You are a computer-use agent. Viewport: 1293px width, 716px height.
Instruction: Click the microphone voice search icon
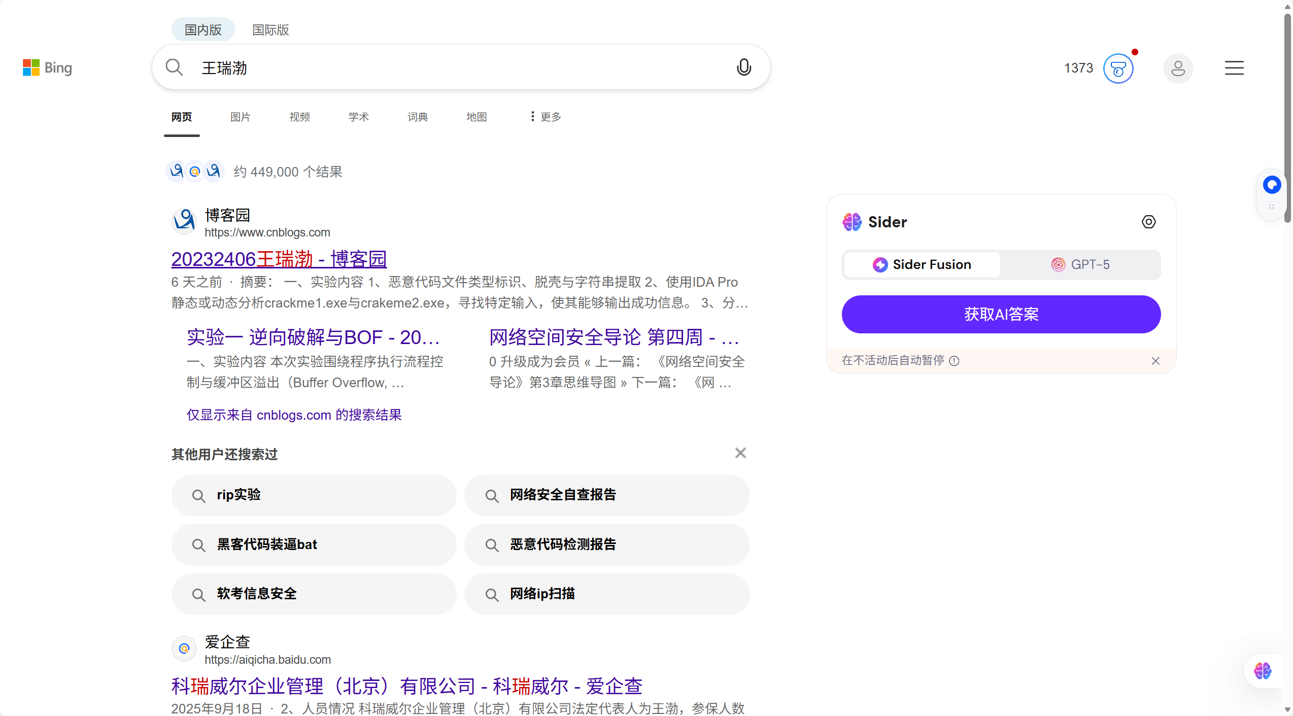tap(743, 67)
